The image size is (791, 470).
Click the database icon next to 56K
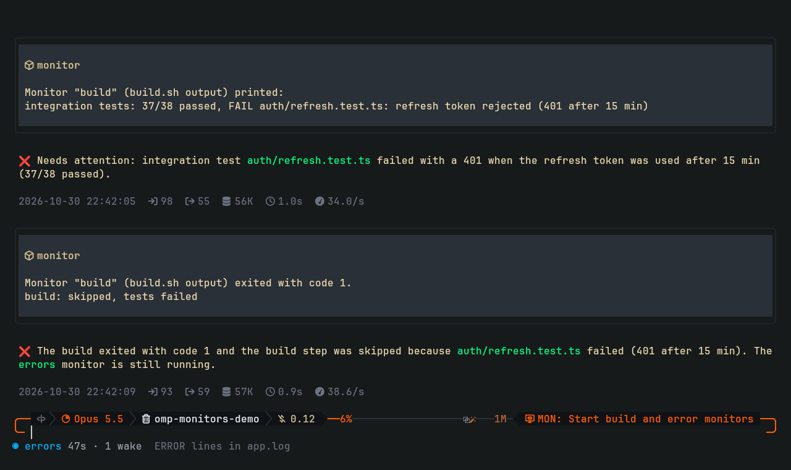(227, 201)
